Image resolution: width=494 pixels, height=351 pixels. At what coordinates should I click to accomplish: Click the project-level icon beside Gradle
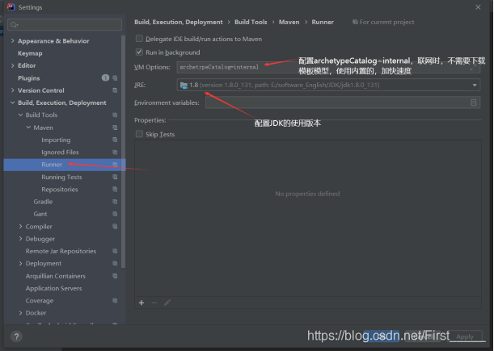(115, 202)
